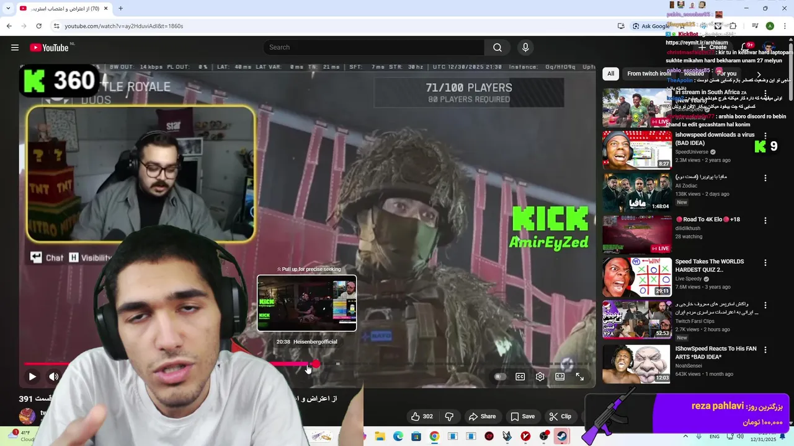Open the IRL stream in South Africa thumbnail
Image resolution: width=794 pixels, height=446 pixels.
(x=637, y=108)
